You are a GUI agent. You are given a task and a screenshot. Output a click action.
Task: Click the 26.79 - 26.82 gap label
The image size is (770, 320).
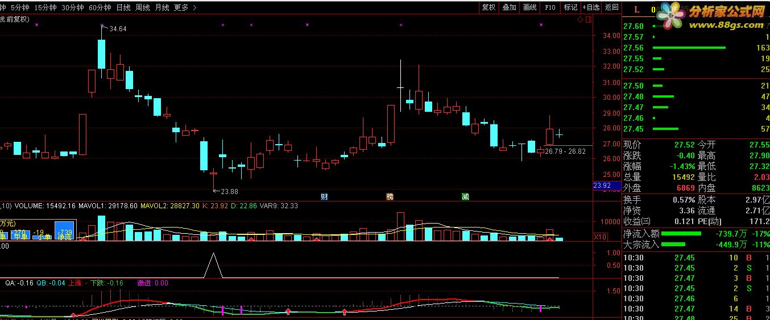(565, 151)
